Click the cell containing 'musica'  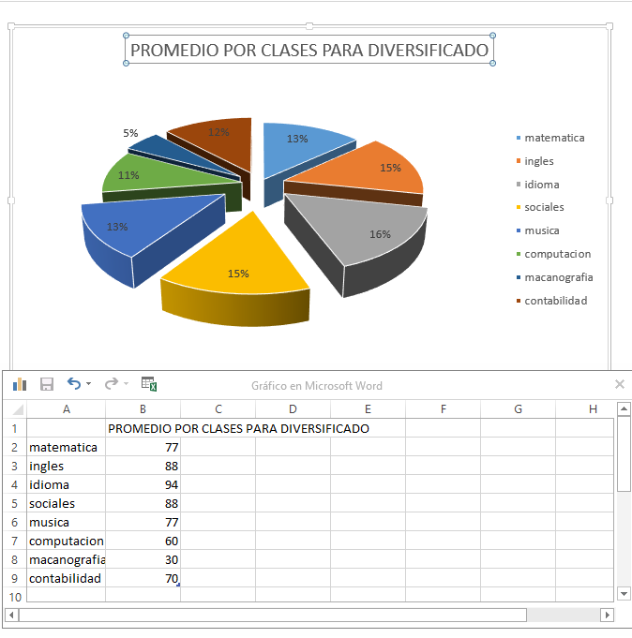coord(66,522)
